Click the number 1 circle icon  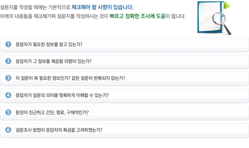[8, 44]
